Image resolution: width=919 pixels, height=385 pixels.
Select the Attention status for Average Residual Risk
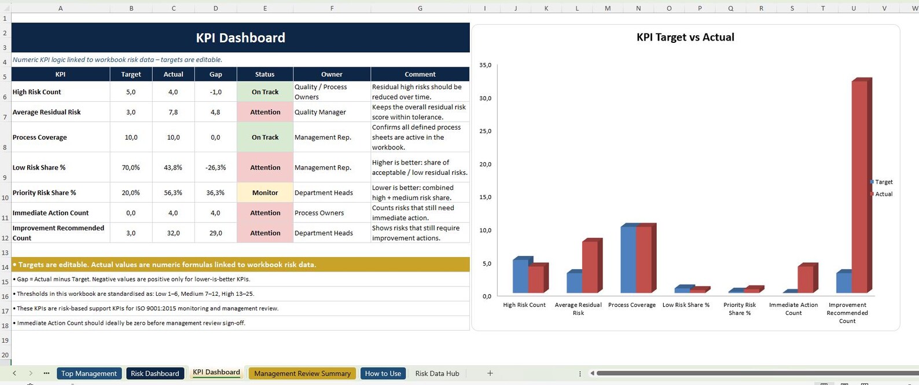click(x=265, y=112)
